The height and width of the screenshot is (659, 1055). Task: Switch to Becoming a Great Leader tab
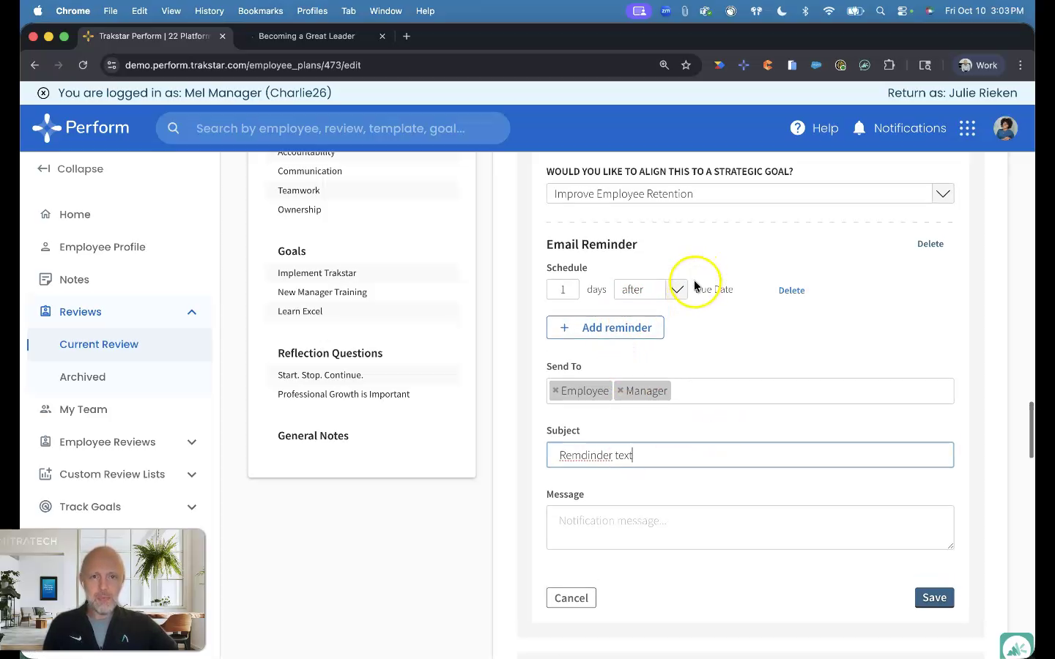pos(307,36)
